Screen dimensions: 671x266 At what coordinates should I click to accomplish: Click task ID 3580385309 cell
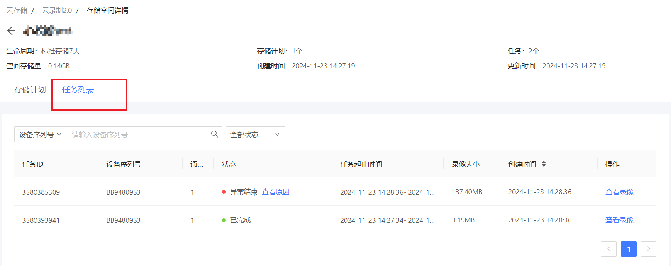41,192
